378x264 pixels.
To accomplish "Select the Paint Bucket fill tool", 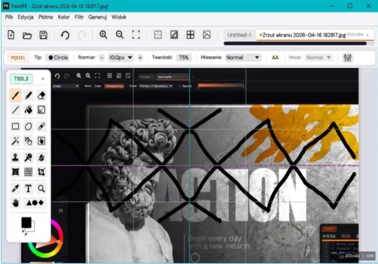I will tap(28, 110).
